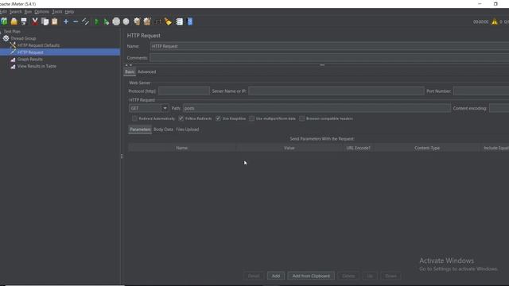Toggle Use multipart/form-data checkbox

click(x=252, y=118)
